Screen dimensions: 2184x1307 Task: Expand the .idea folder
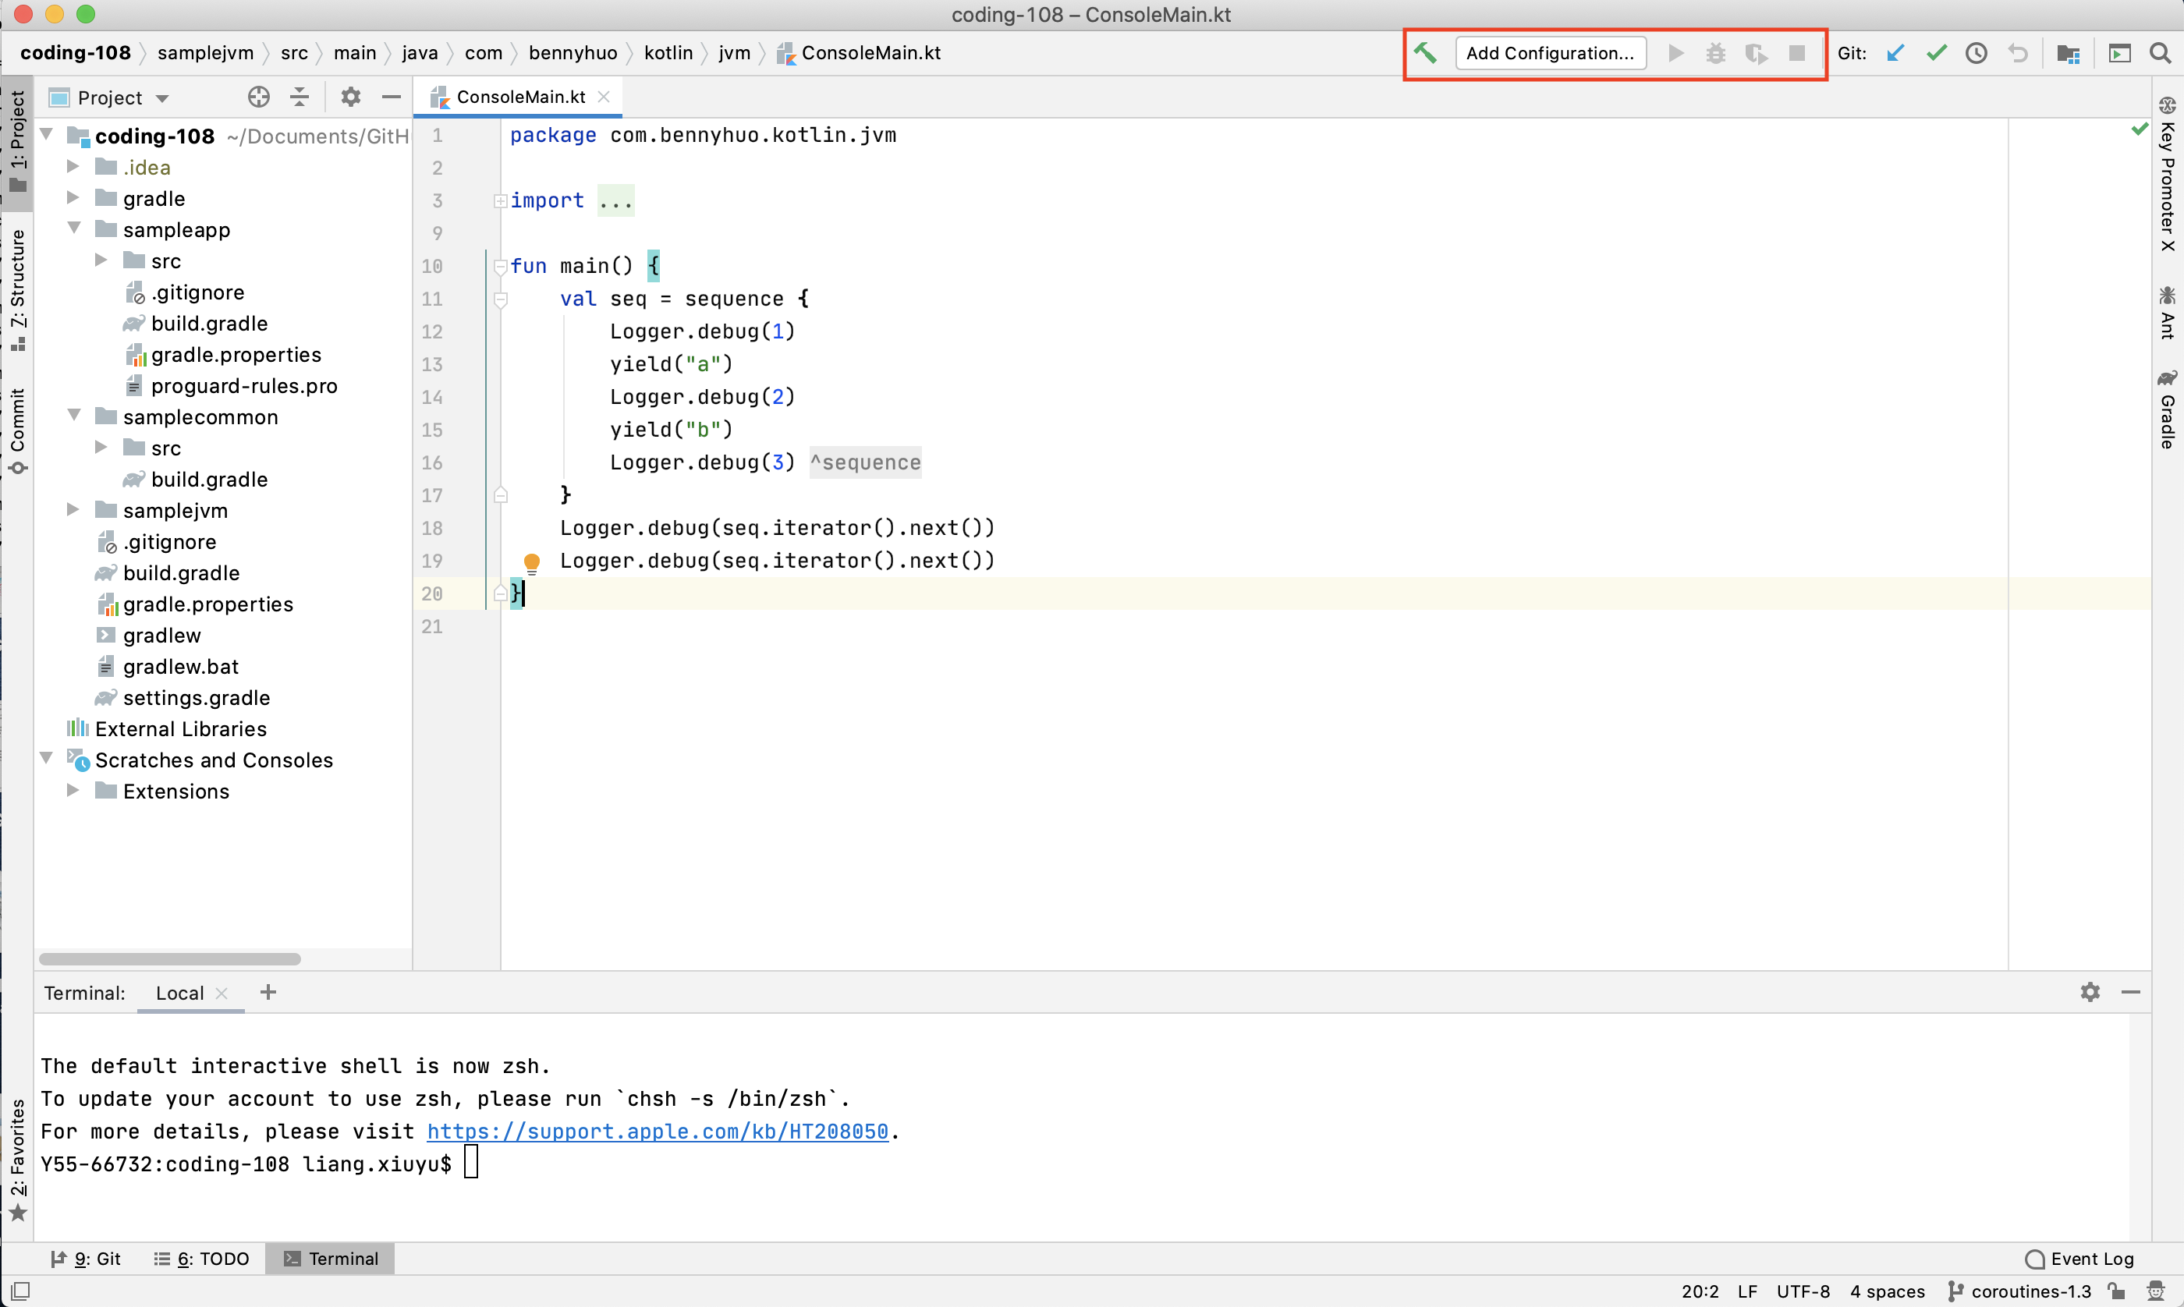(74, 166)
